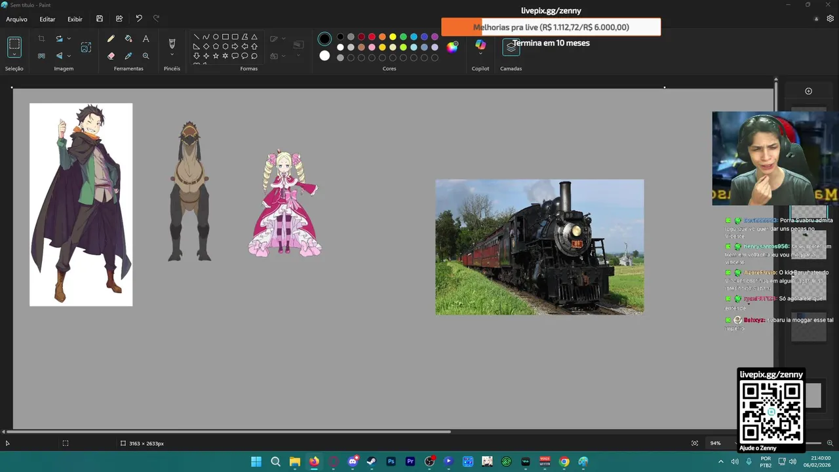
Task: Open the Windows Start menu
Action: click(x=256, y=462)
